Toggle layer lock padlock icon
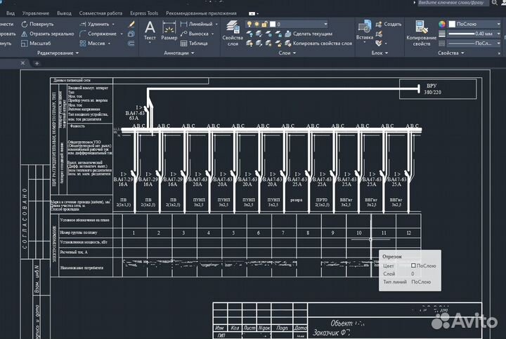506x339 pixels. (266, 24)
